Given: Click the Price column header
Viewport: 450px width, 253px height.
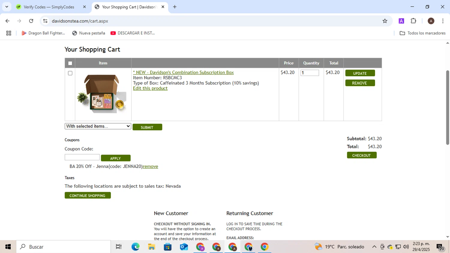Looking at the screenshot, I should coord(289,63).
